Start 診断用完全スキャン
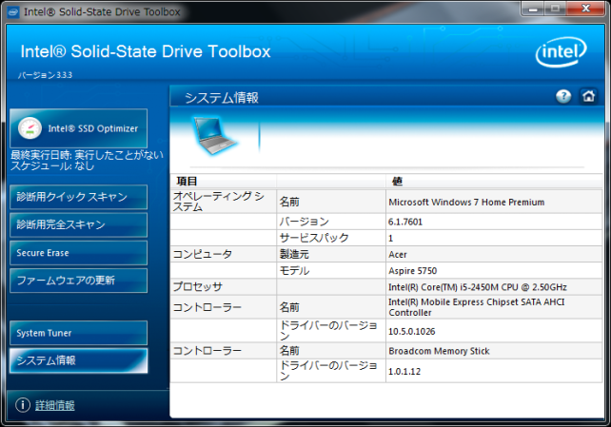This screenshot has width=611, height=427. pos(79,224)
